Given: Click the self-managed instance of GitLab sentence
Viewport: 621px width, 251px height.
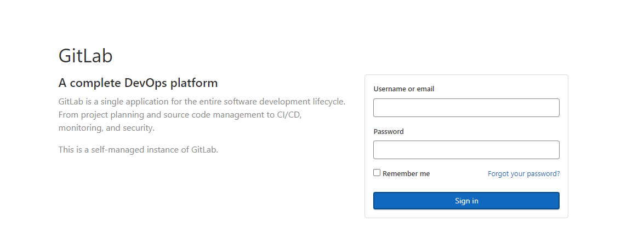Looking at the screenshot, I should (x=138, y=150).
